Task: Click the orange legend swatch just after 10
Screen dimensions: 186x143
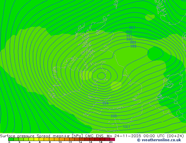Action: [62, 139]
